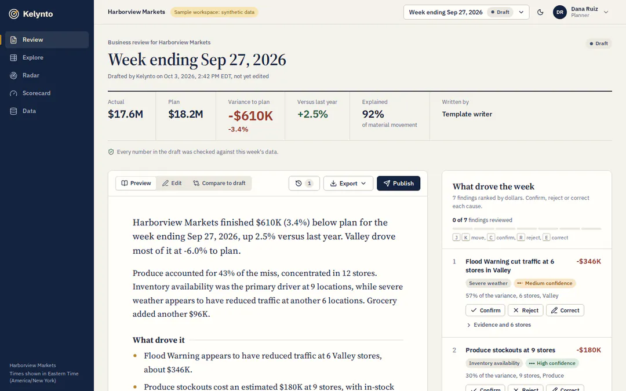
Task: Open the version history clock button
Action: (x=304, y=183)
